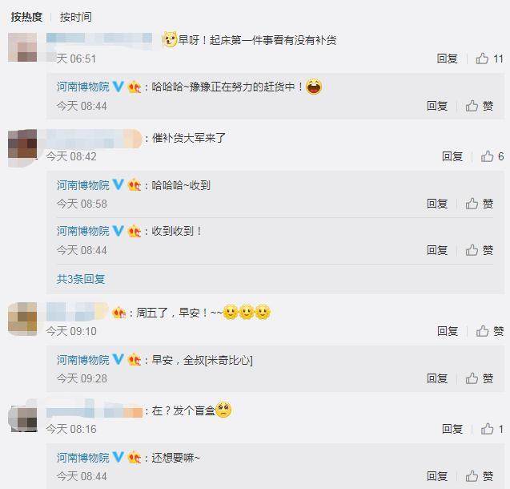510x489 pixels.
Task: Like the museum reply '哈哈哈~收到'
Action: (x=479, y=204)
